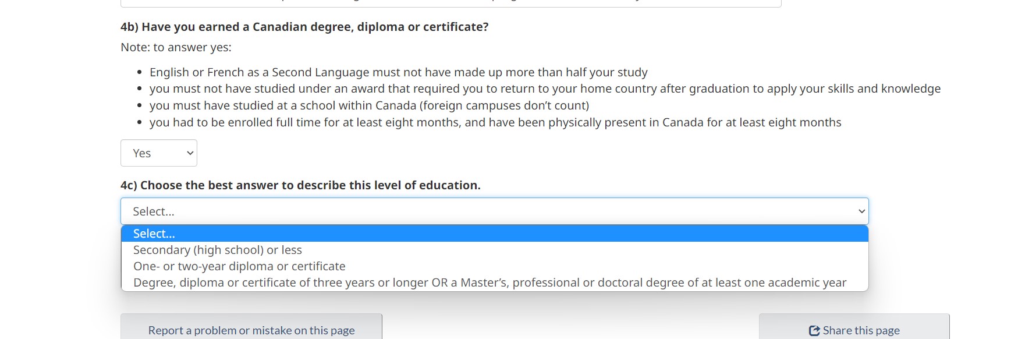Click the Note: to answer yes text

(x=176, y=47)
